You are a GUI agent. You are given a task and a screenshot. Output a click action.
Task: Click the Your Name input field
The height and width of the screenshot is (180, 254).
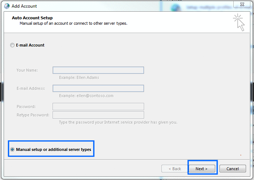pyautogui.click(x=98, y=70)
